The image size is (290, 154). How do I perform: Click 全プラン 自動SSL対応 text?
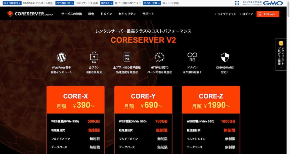click(x=94, y=70)
